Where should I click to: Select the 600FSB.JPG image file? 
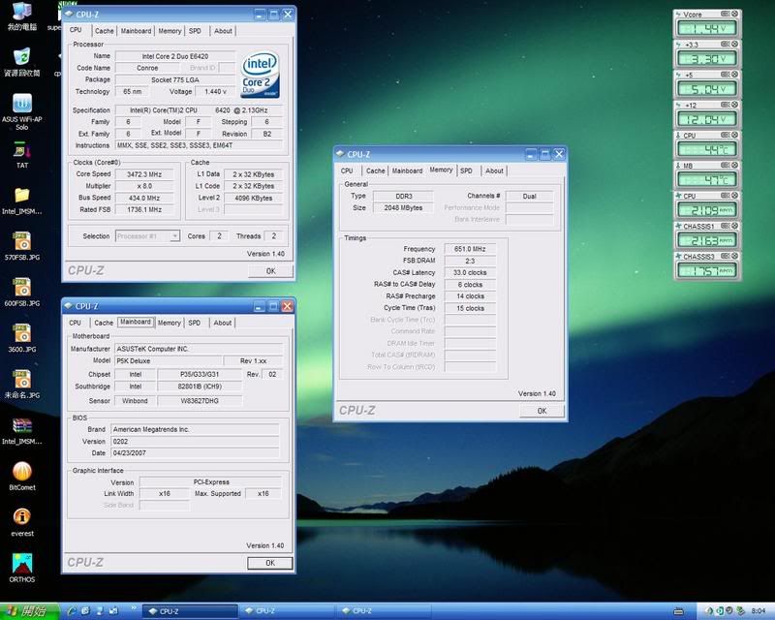point(21,293)
